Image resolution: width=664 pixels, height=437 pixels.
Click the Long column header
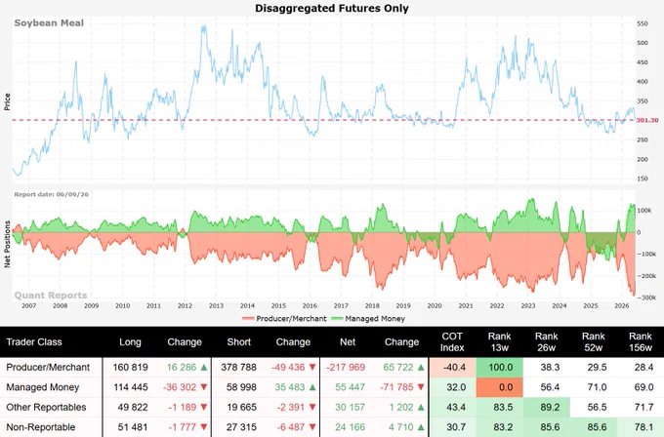pos(130,341)
